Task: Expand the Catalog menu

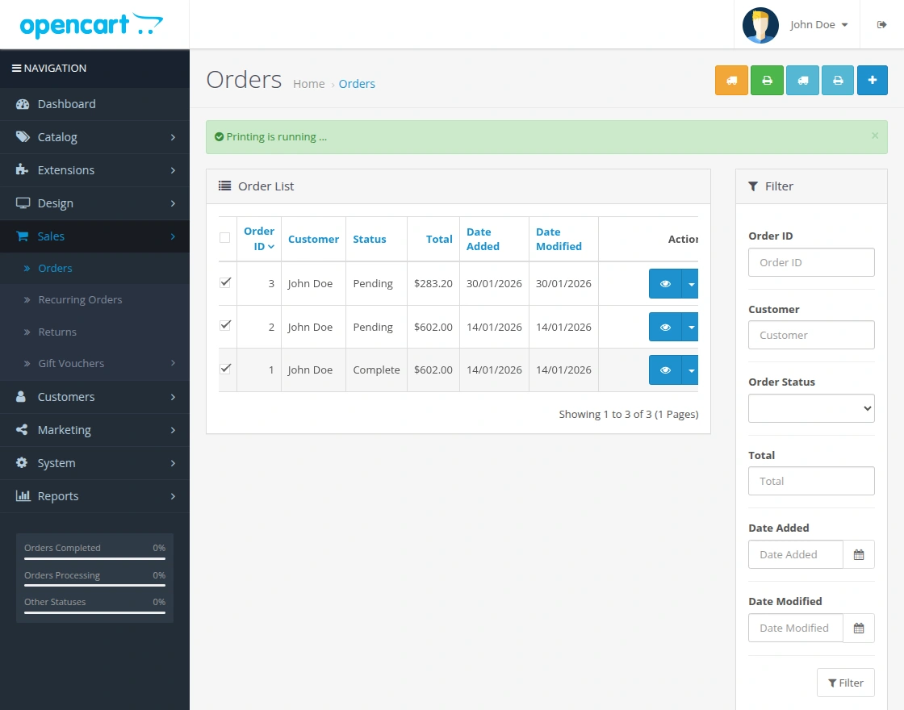Action: (94, 137)
